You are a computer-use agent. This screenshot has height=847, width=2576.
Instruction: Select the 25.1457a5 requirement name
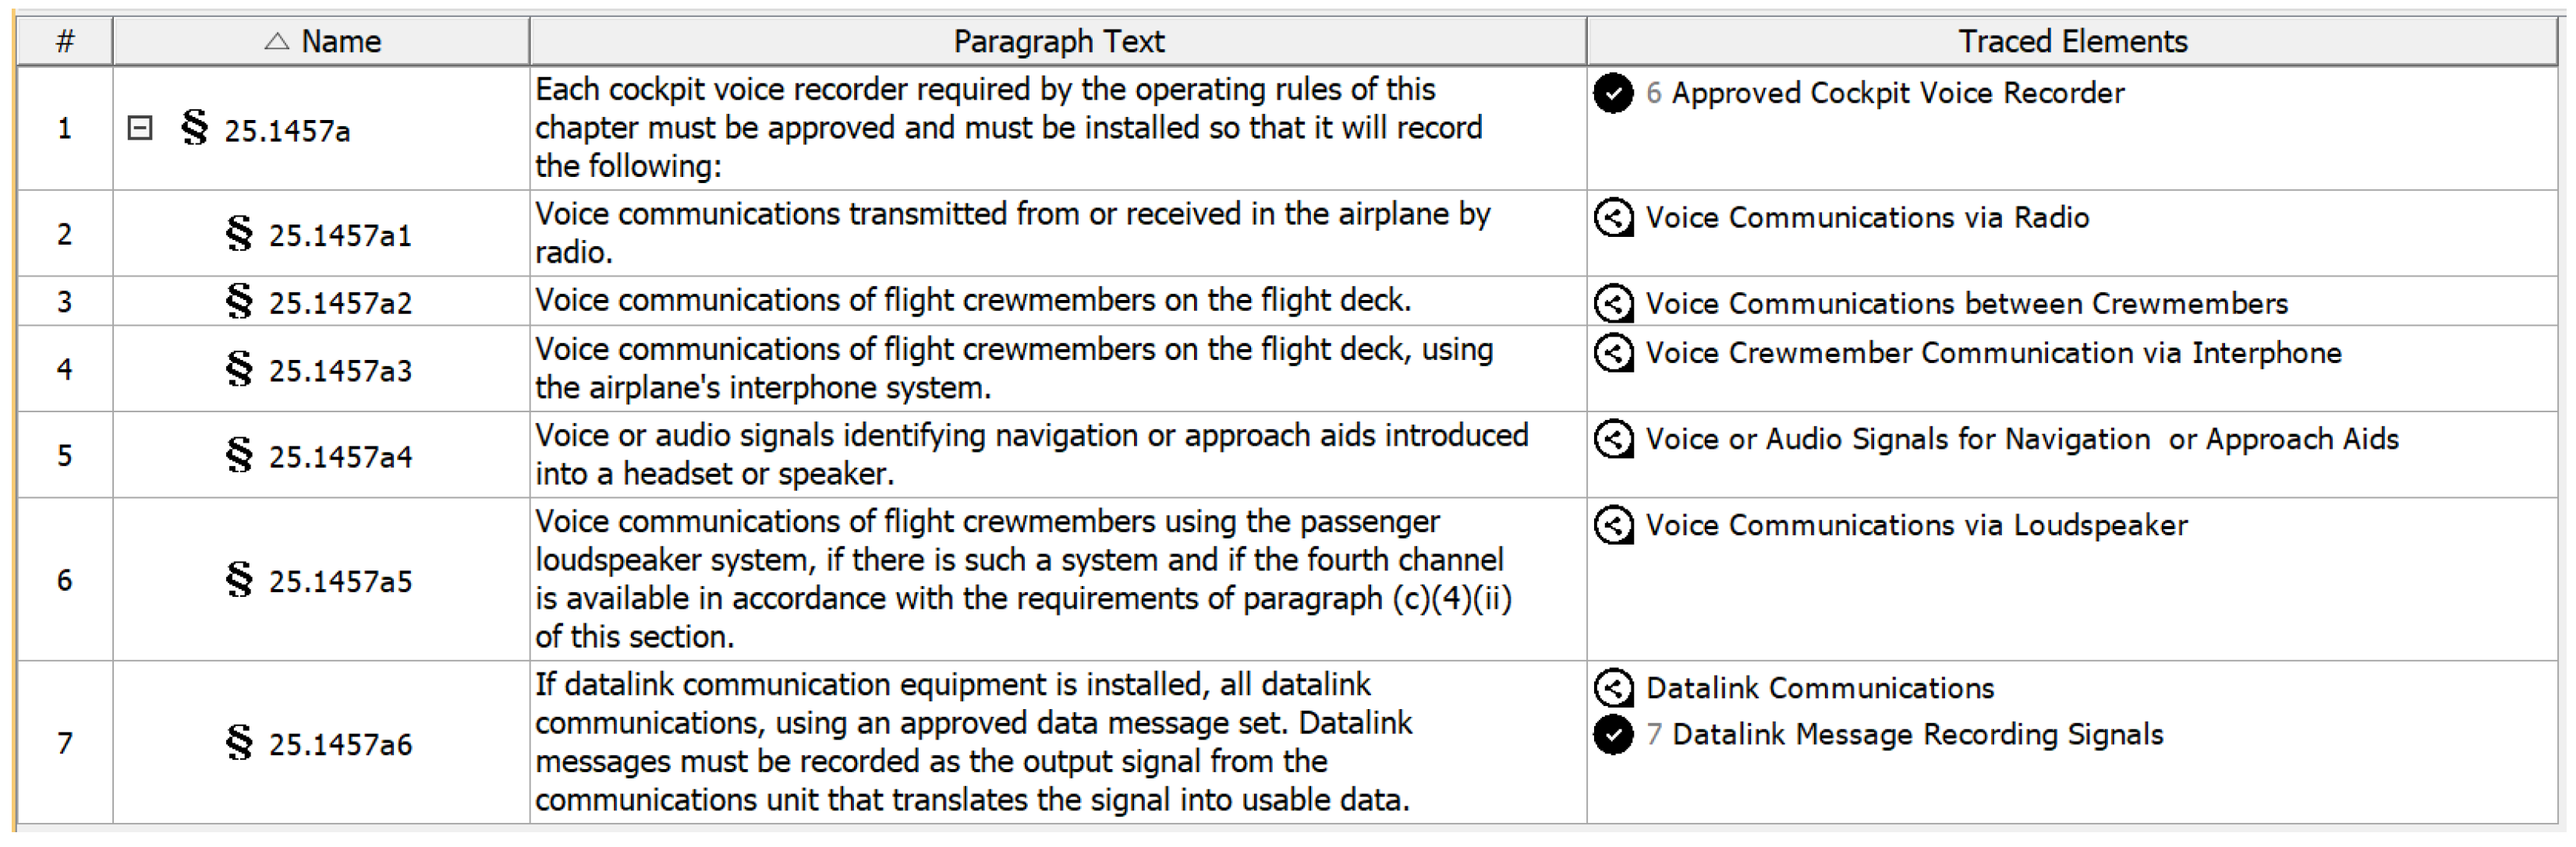[340, 581]
